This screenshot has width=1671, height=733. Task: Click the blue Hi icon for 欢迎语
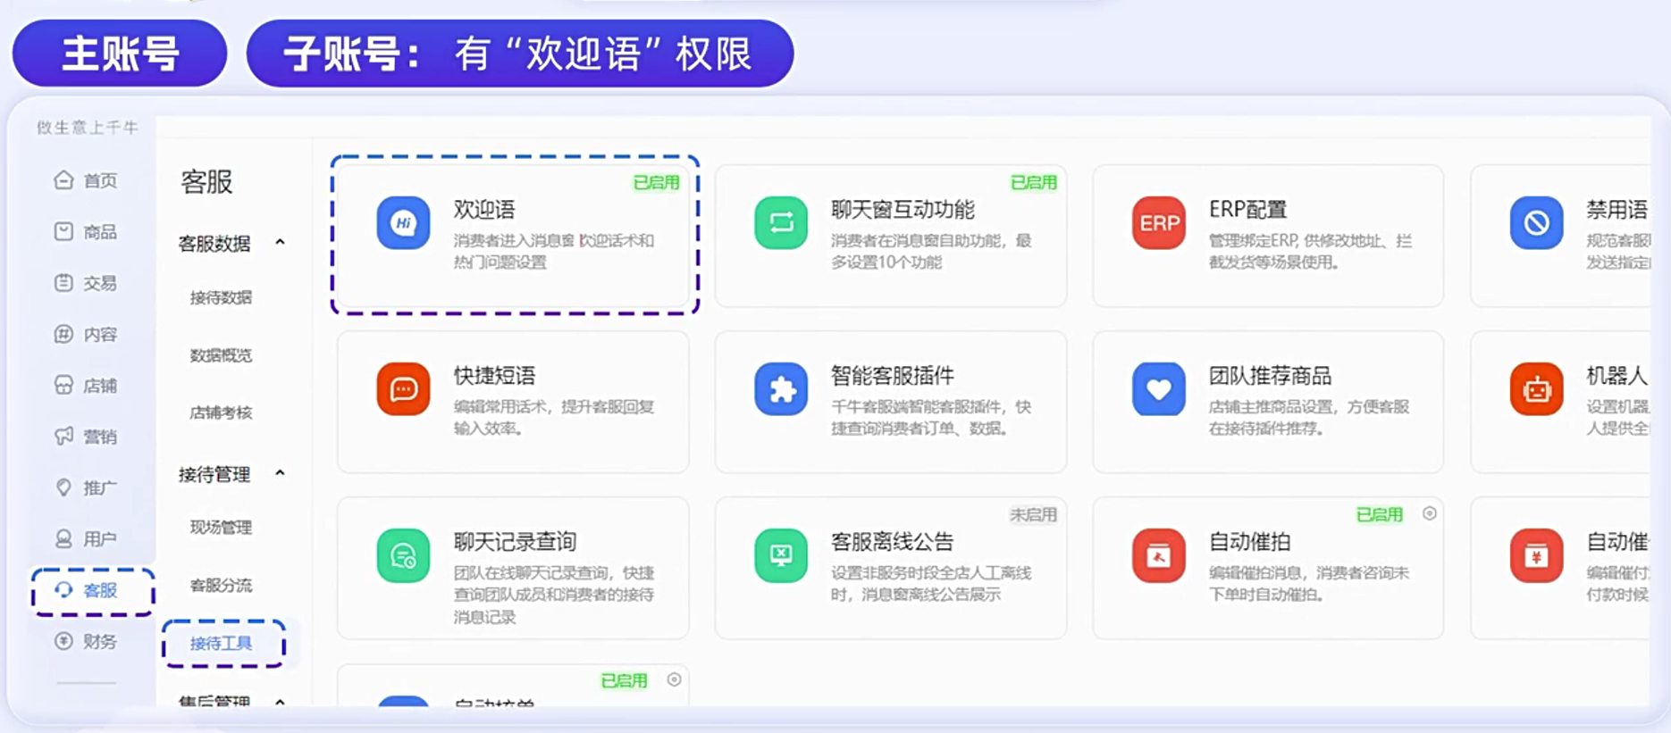click(x=403, y=222)
